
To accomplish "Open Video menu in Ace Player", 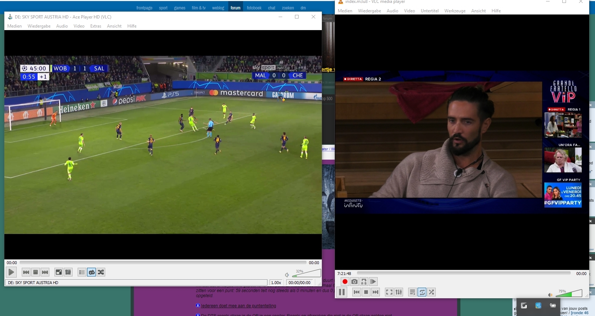I will pyautogui.click(x=79, y=26).
